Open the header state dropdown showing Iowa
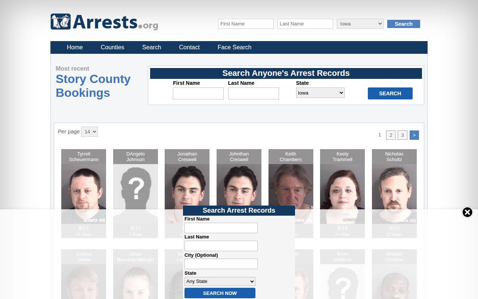This screenshot has height=299, width=478. (x=360, y=24)
